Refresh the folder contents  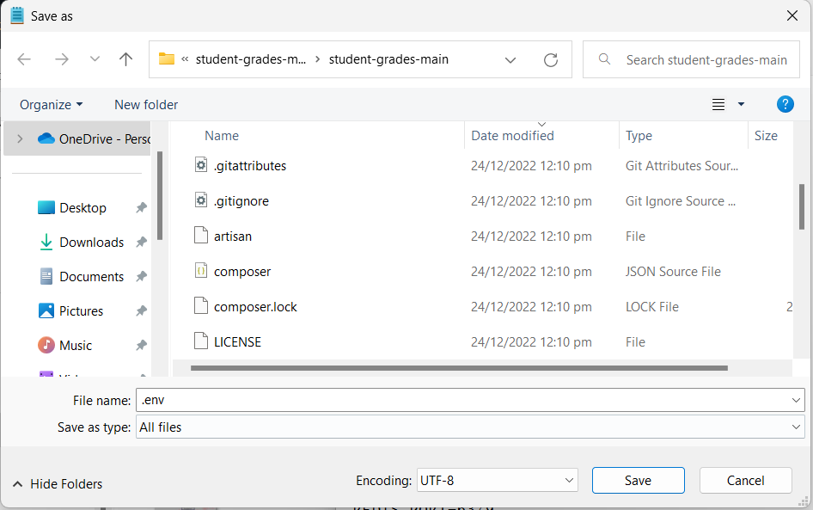pos(551,59)
